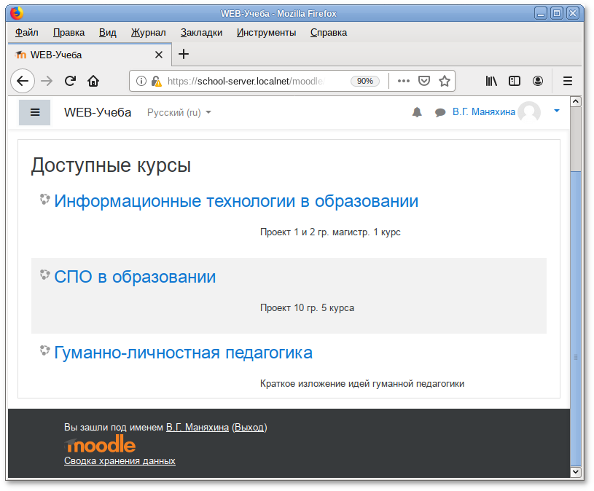
Task: Maximize the Firefox window
Action: pos(557,14)
